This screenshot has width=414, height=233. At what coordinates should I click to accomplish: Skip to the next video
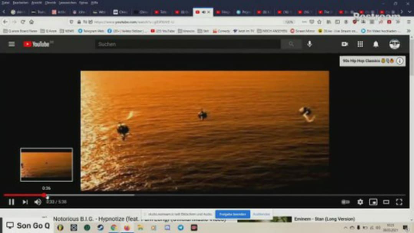point(25,202)
